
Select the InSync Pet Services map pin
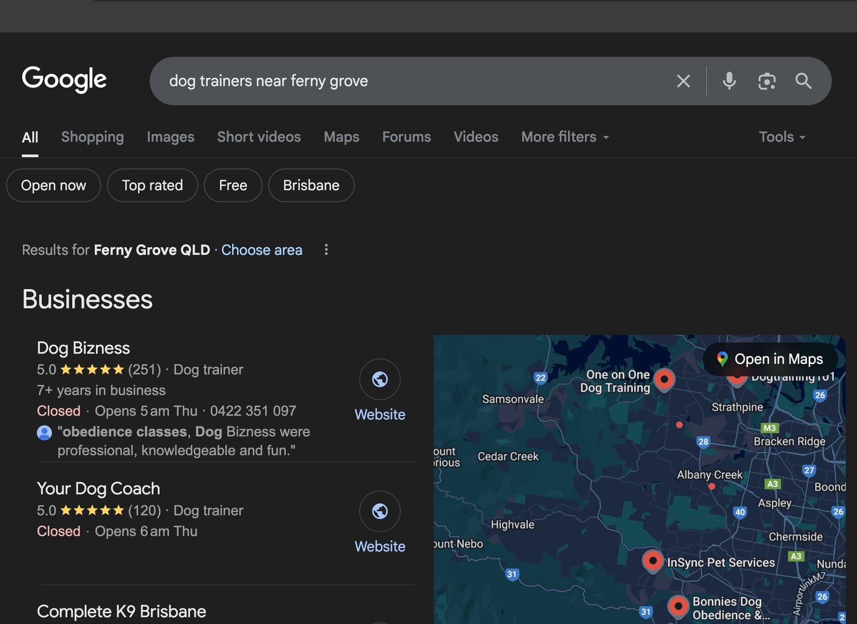(652, 562)
